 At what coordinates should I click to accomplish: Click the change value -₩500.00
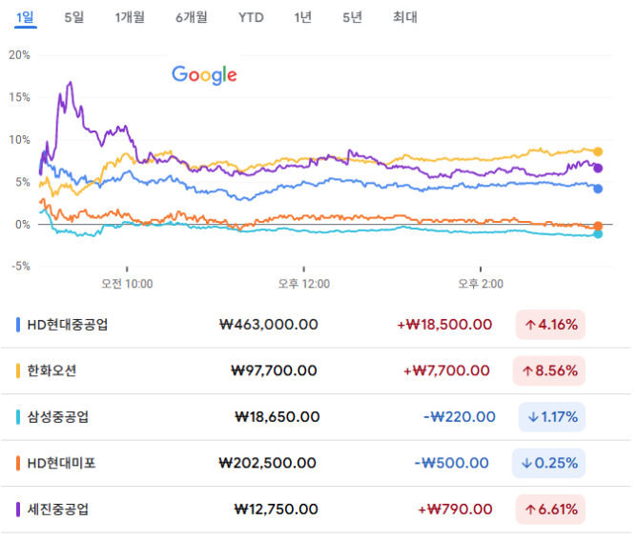[452, 463]
